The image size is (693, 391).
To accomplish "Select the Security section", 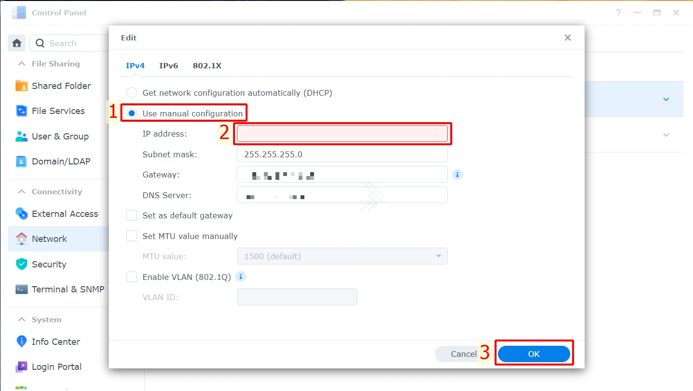I will [x=49, y=264].
